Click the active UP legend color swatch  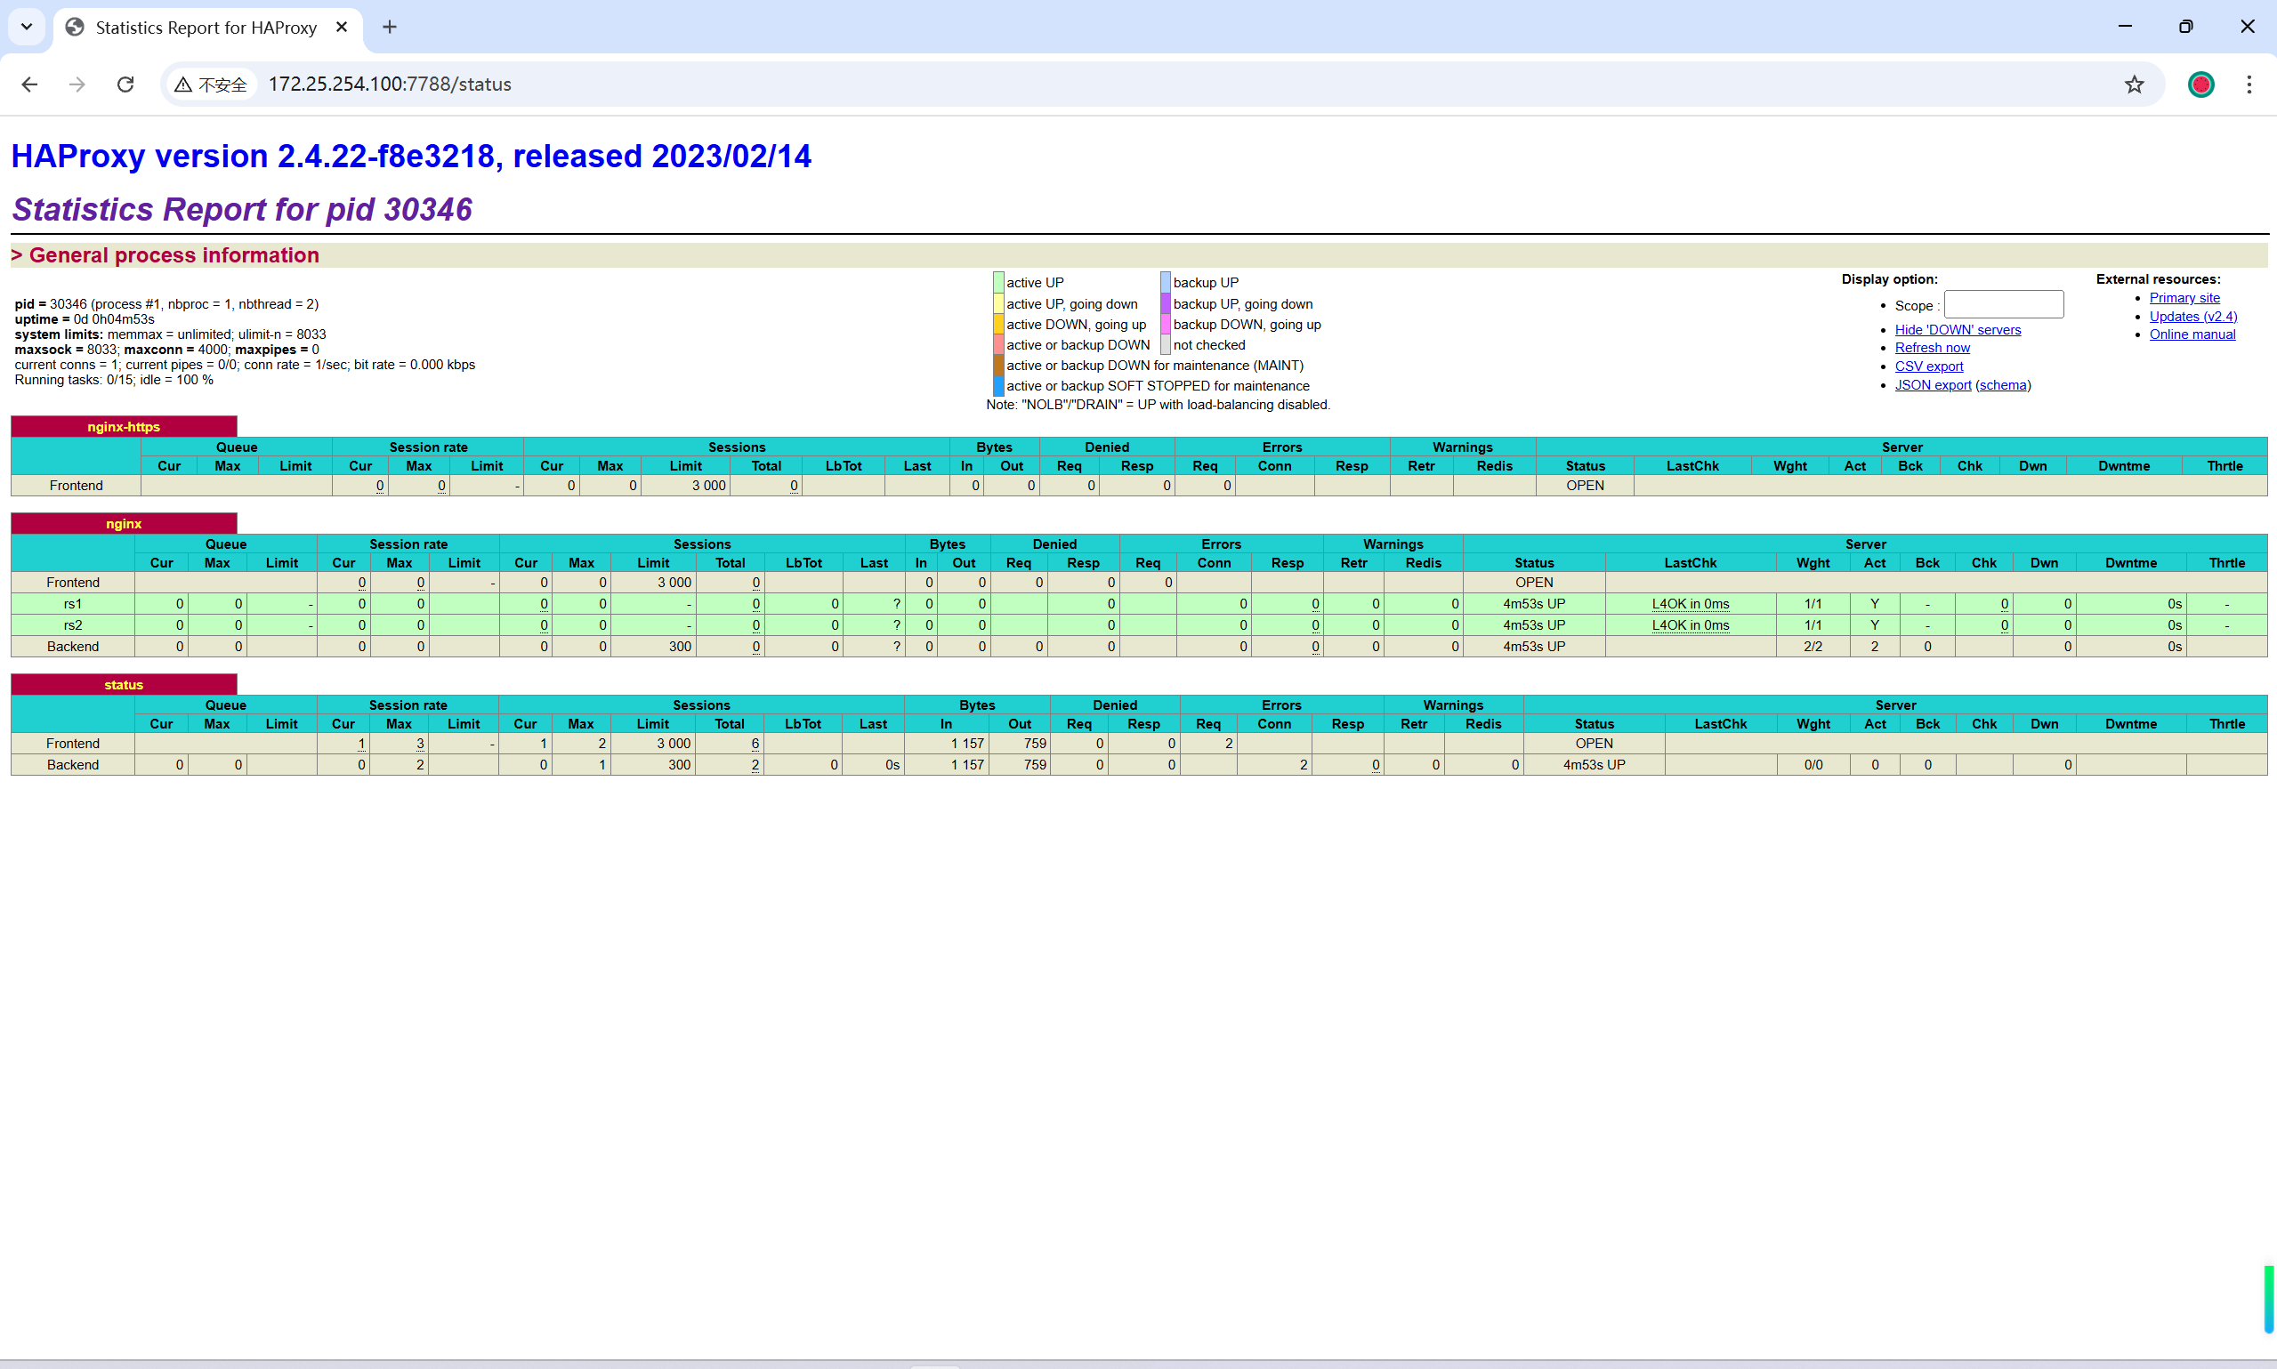pyautogui.click(x=998, y=282)
